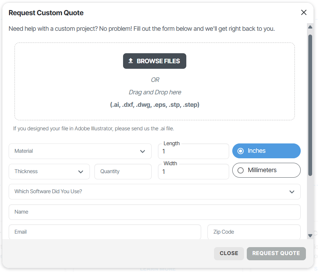Click the Zip Code field
The height and width of the screenshot is (272, 318).
coord(254,232)
